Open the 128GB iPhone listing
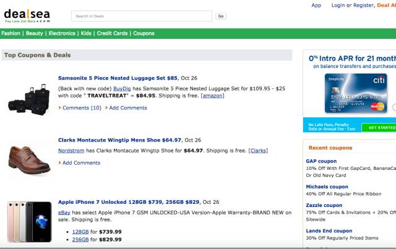 pyautogui.click(x=80, y=232)
